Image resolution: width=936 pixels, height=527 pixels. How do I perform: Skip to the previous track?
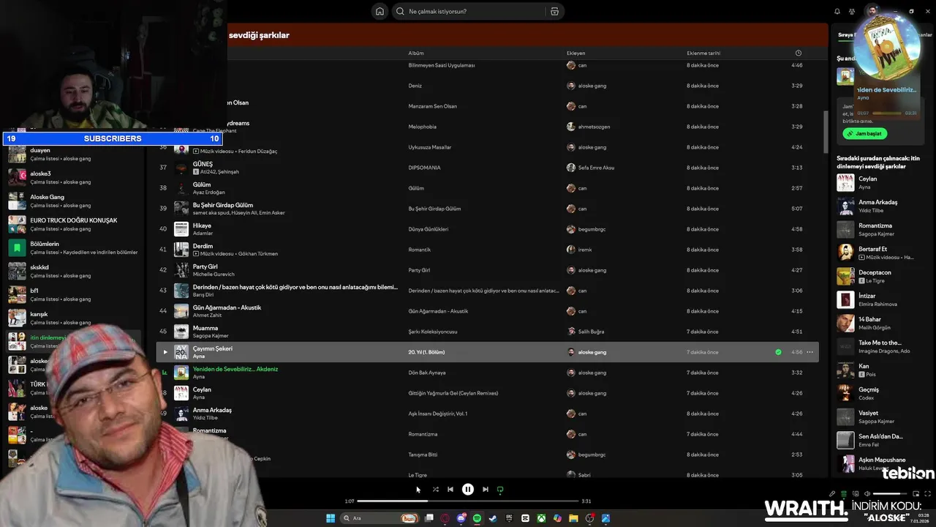tap(450, 490)
